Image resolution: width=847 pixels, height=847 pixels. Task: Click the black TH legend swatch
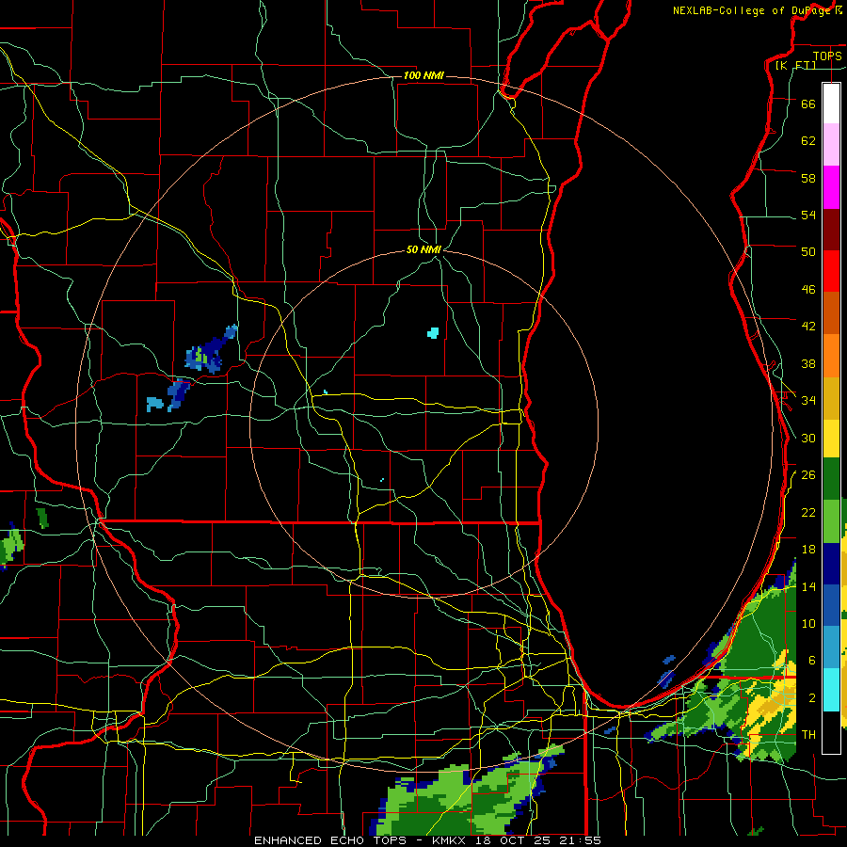point(831,732)
